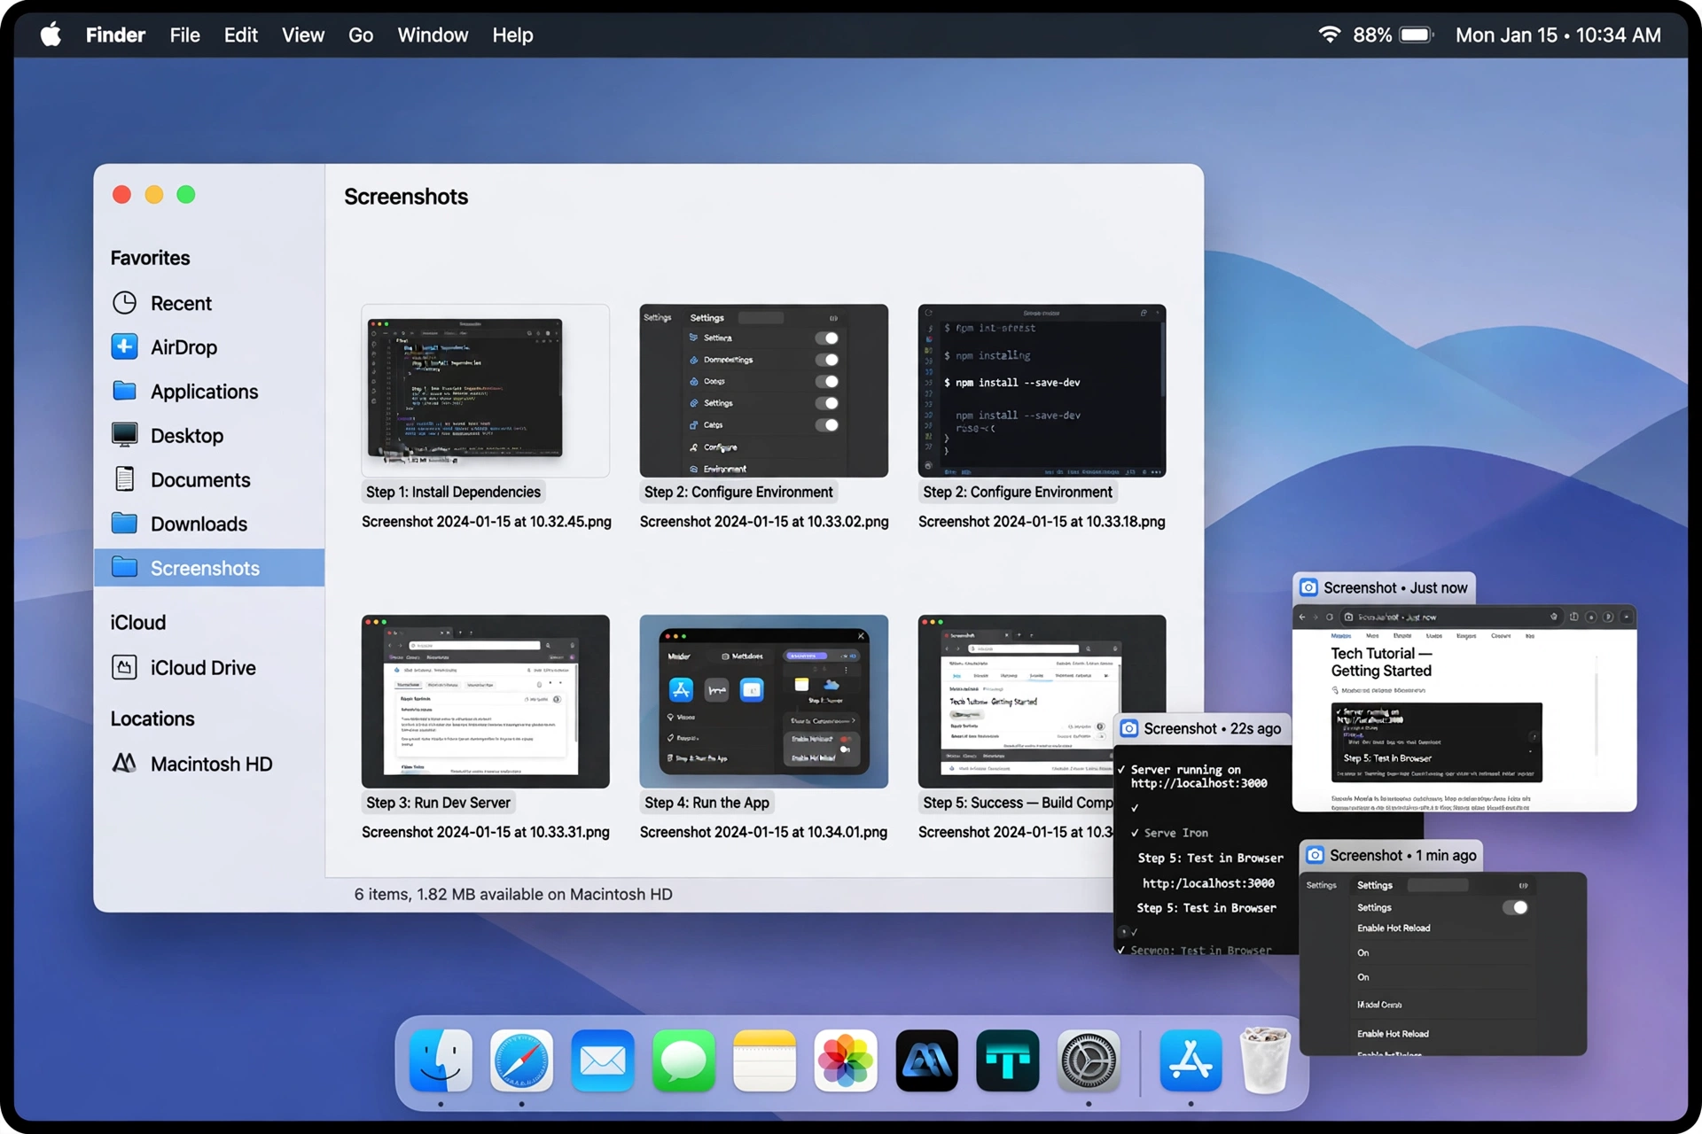1702x1134 pixels.
Task: Open the Go menu
Action: [361, 35]
